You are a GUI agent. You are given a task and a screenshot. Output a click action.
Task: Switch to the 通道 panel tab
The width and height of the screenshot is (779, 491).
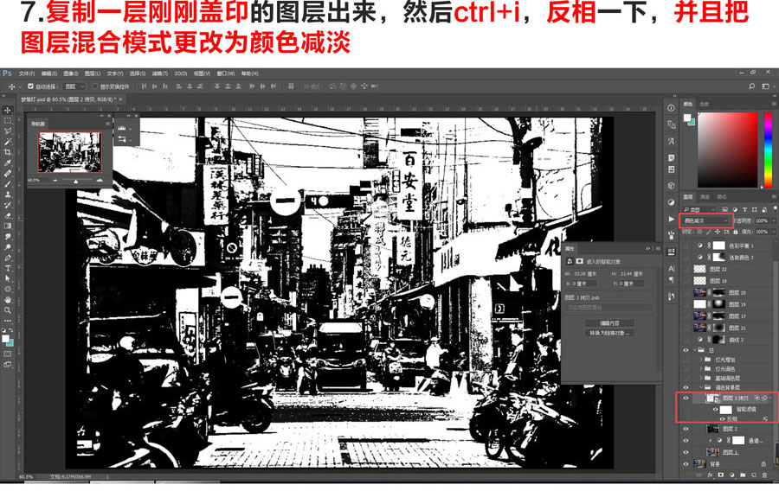705,197
